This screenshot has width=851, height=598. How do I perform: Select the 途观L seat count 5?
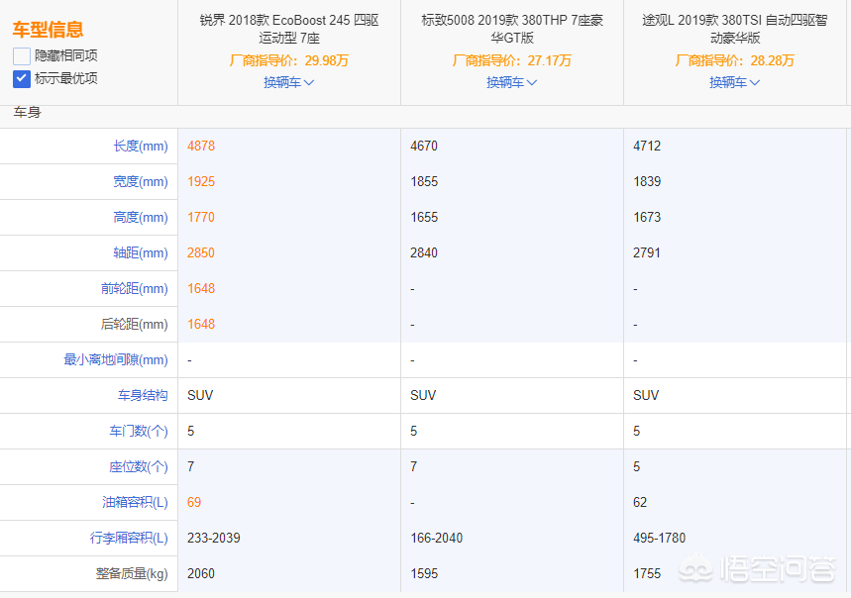coord(637,466)
